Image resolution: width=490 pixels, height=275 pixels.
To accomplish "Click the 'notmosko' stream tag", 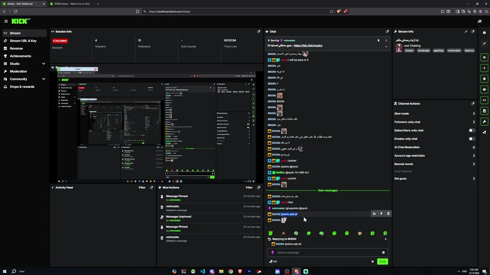I will [454, 50].
